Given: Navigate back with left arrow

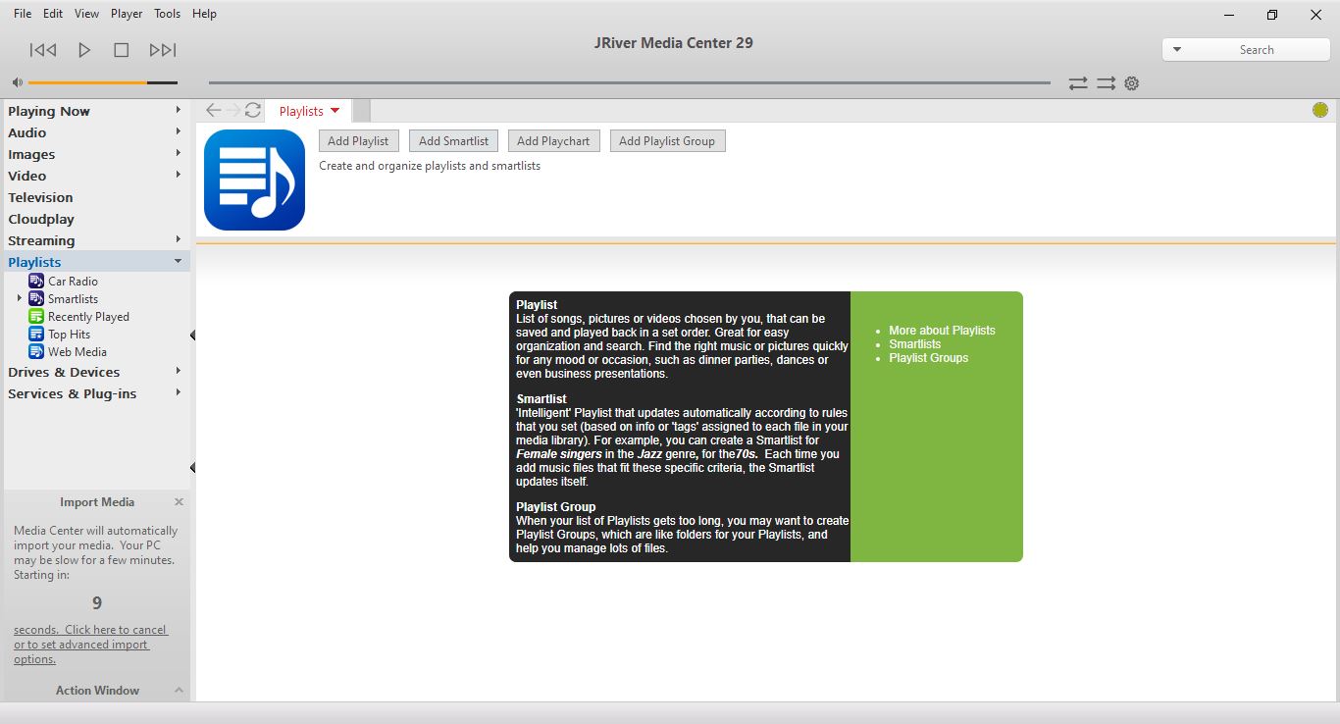Looking at the screenshot, I should (x=214, y=110).
